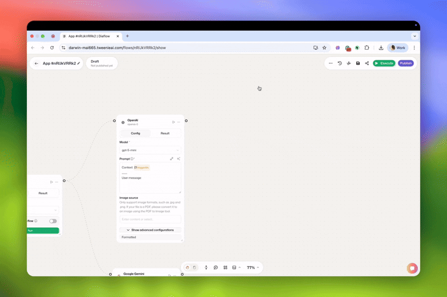Image resolution: width=447 pixels, height=297 pixels.
Task: Click the Google Gemini node title
Action: [x=134, y=274]
